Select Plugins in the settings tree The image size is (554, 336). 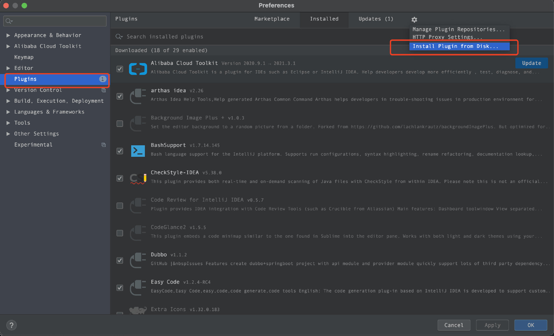[x=26, y=79]
